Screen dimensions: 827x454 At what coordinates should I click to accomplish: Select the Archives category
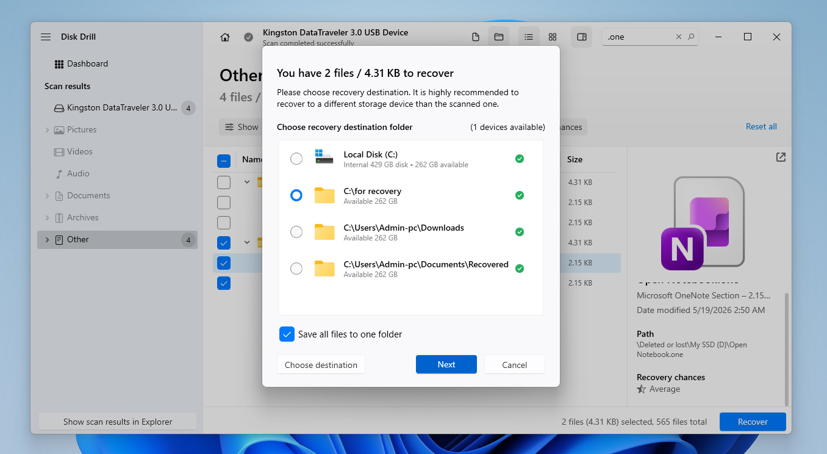click(83, 218)
